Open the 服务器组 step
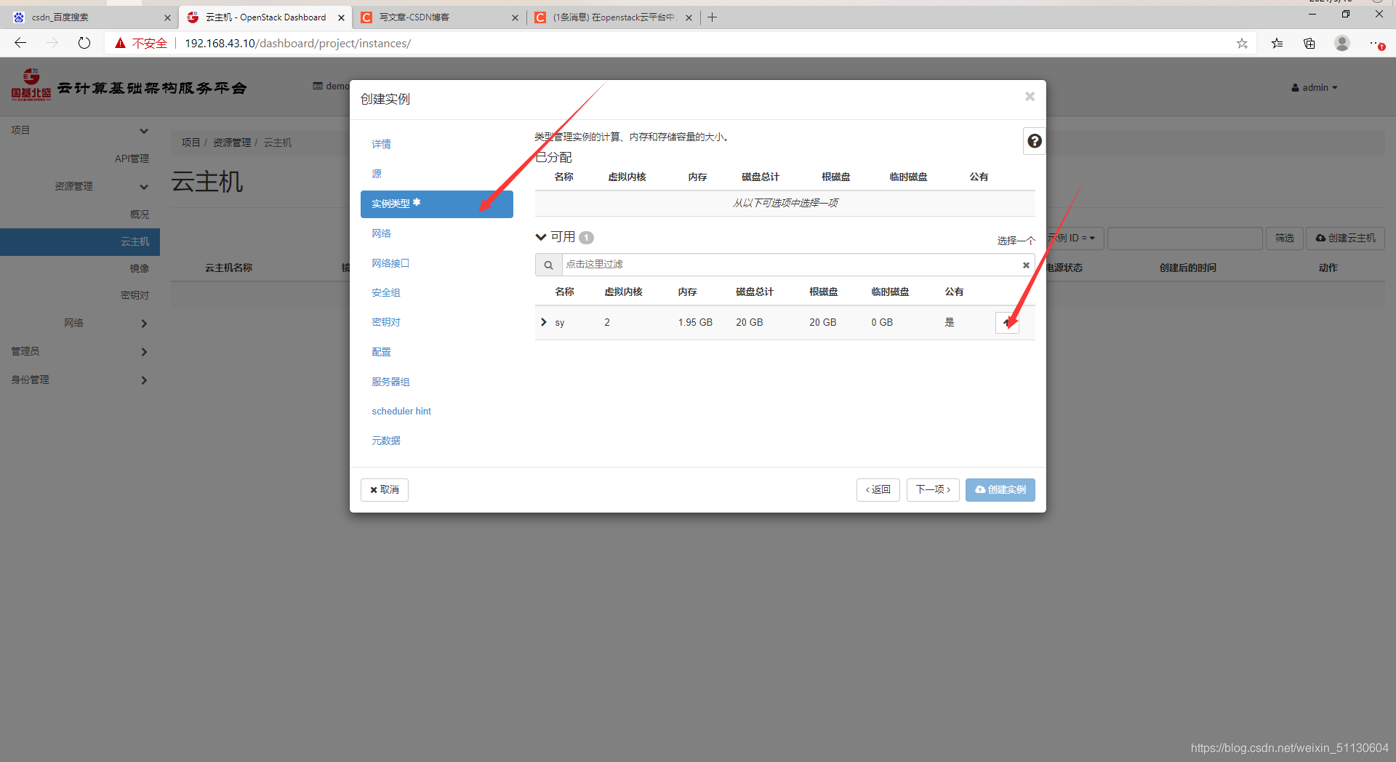This screenshot has height=762, width=1396. pos(390,382)
